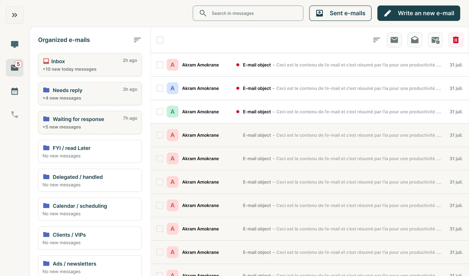Mark selected as read open-envelope icon

(x=415, y=40)
